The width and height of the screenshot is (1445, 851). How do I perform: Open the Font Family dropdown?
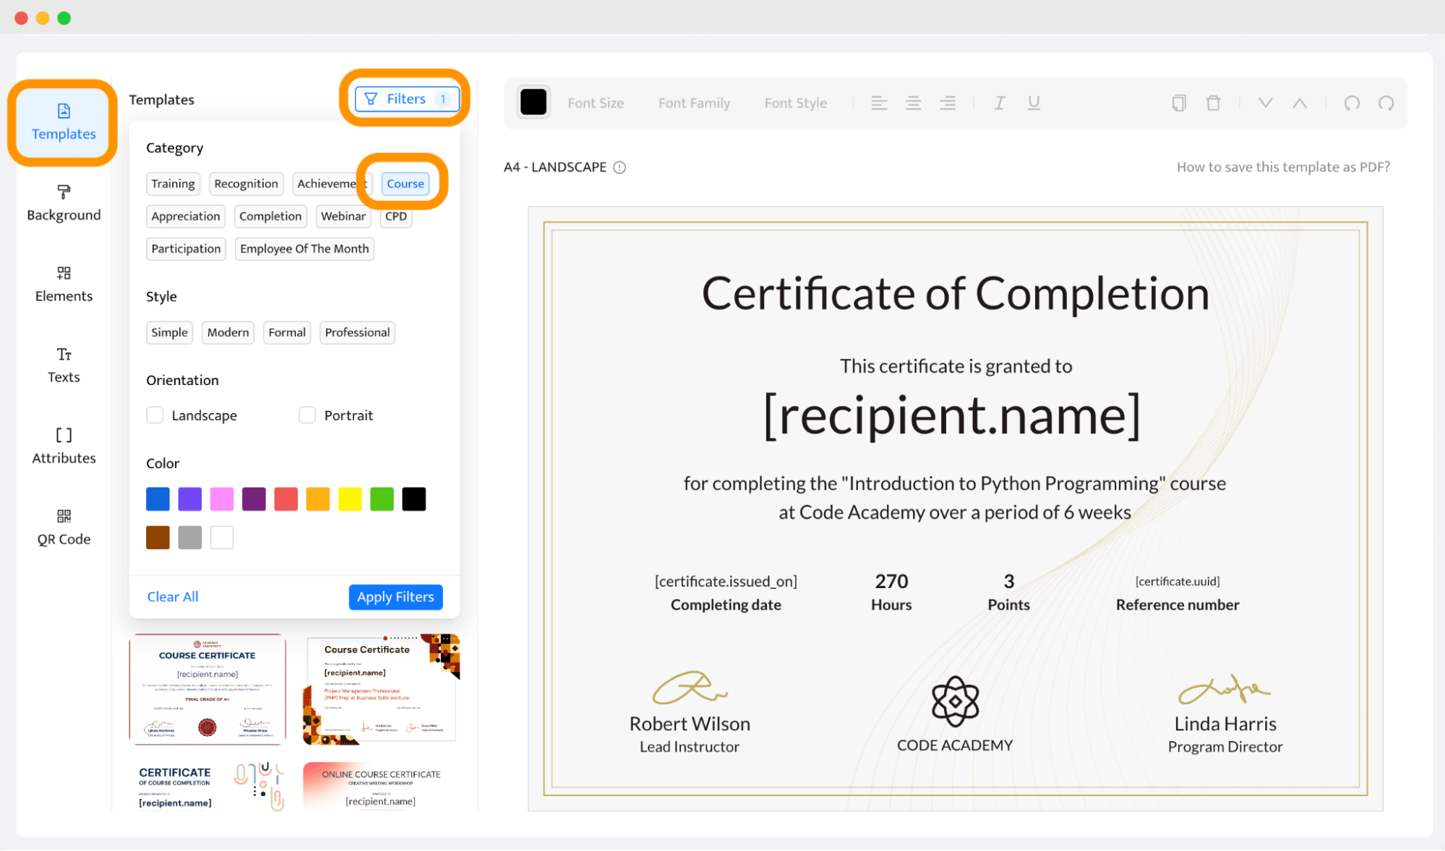pyautogui.click(x=694, y=103)
